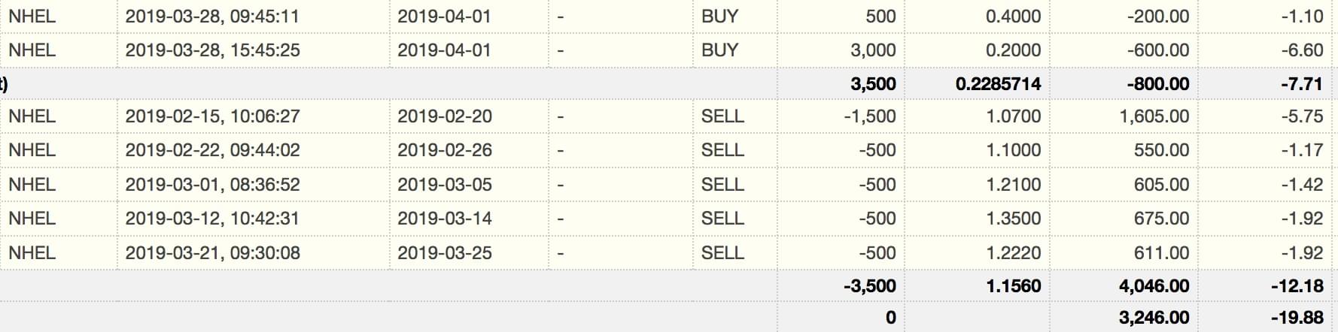
Task: Select the 611.00 proceeds cell
Action: point(1161,253)
